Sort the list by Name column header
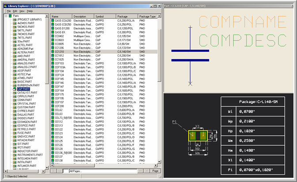Image resolution: width=297 pixels, height=182 pixels. click(61, 16)
